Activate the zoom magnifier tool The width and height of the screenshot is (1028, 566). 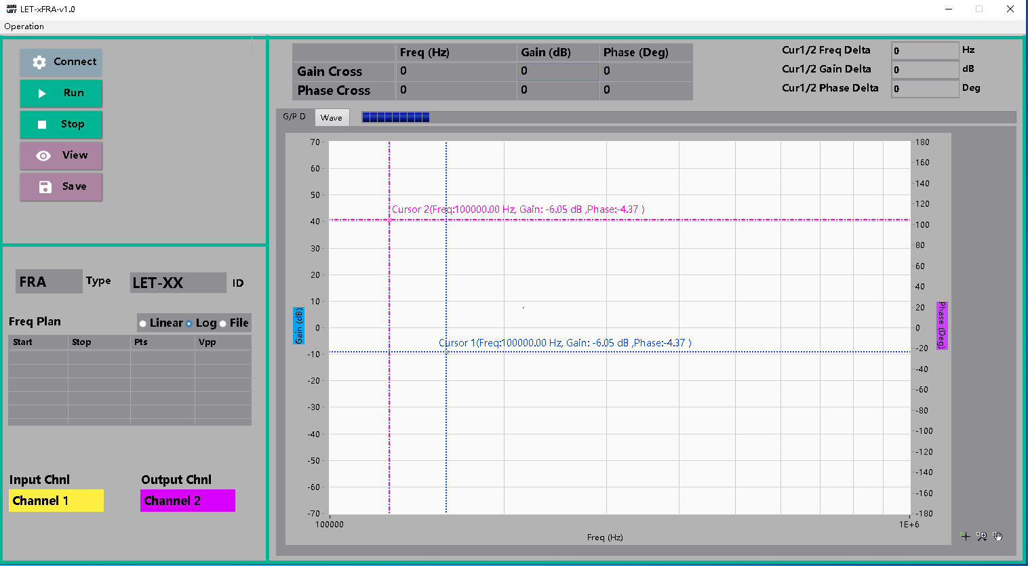[981, 536]
